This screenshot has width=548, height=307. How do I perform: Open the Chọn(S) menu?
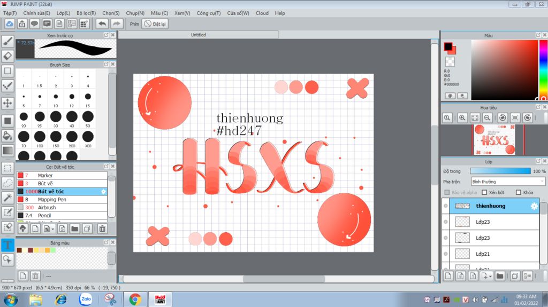click(x=111, y=13)
